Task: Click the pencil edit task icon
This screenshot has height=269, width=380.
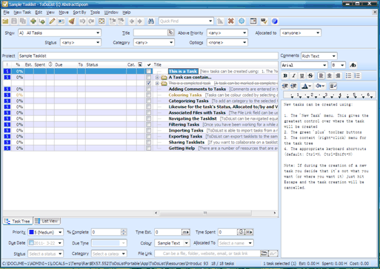Action: 52,21
